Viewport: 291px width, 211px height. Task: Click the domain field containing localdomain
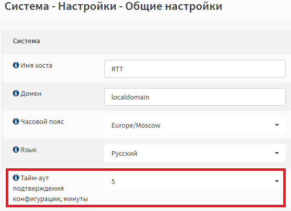pyautogui.click(x=195, y=97)
